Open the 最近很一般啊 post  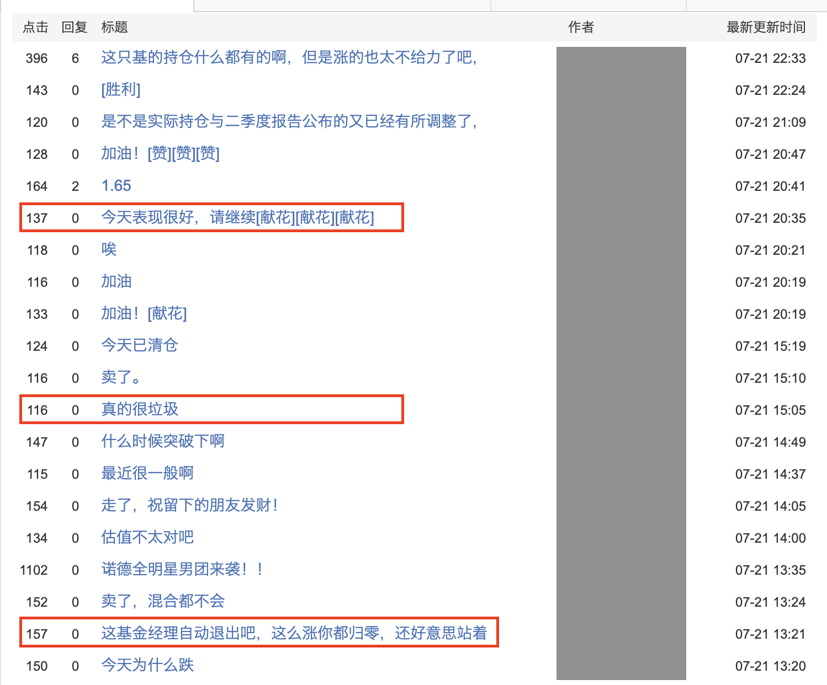point(147,473)
